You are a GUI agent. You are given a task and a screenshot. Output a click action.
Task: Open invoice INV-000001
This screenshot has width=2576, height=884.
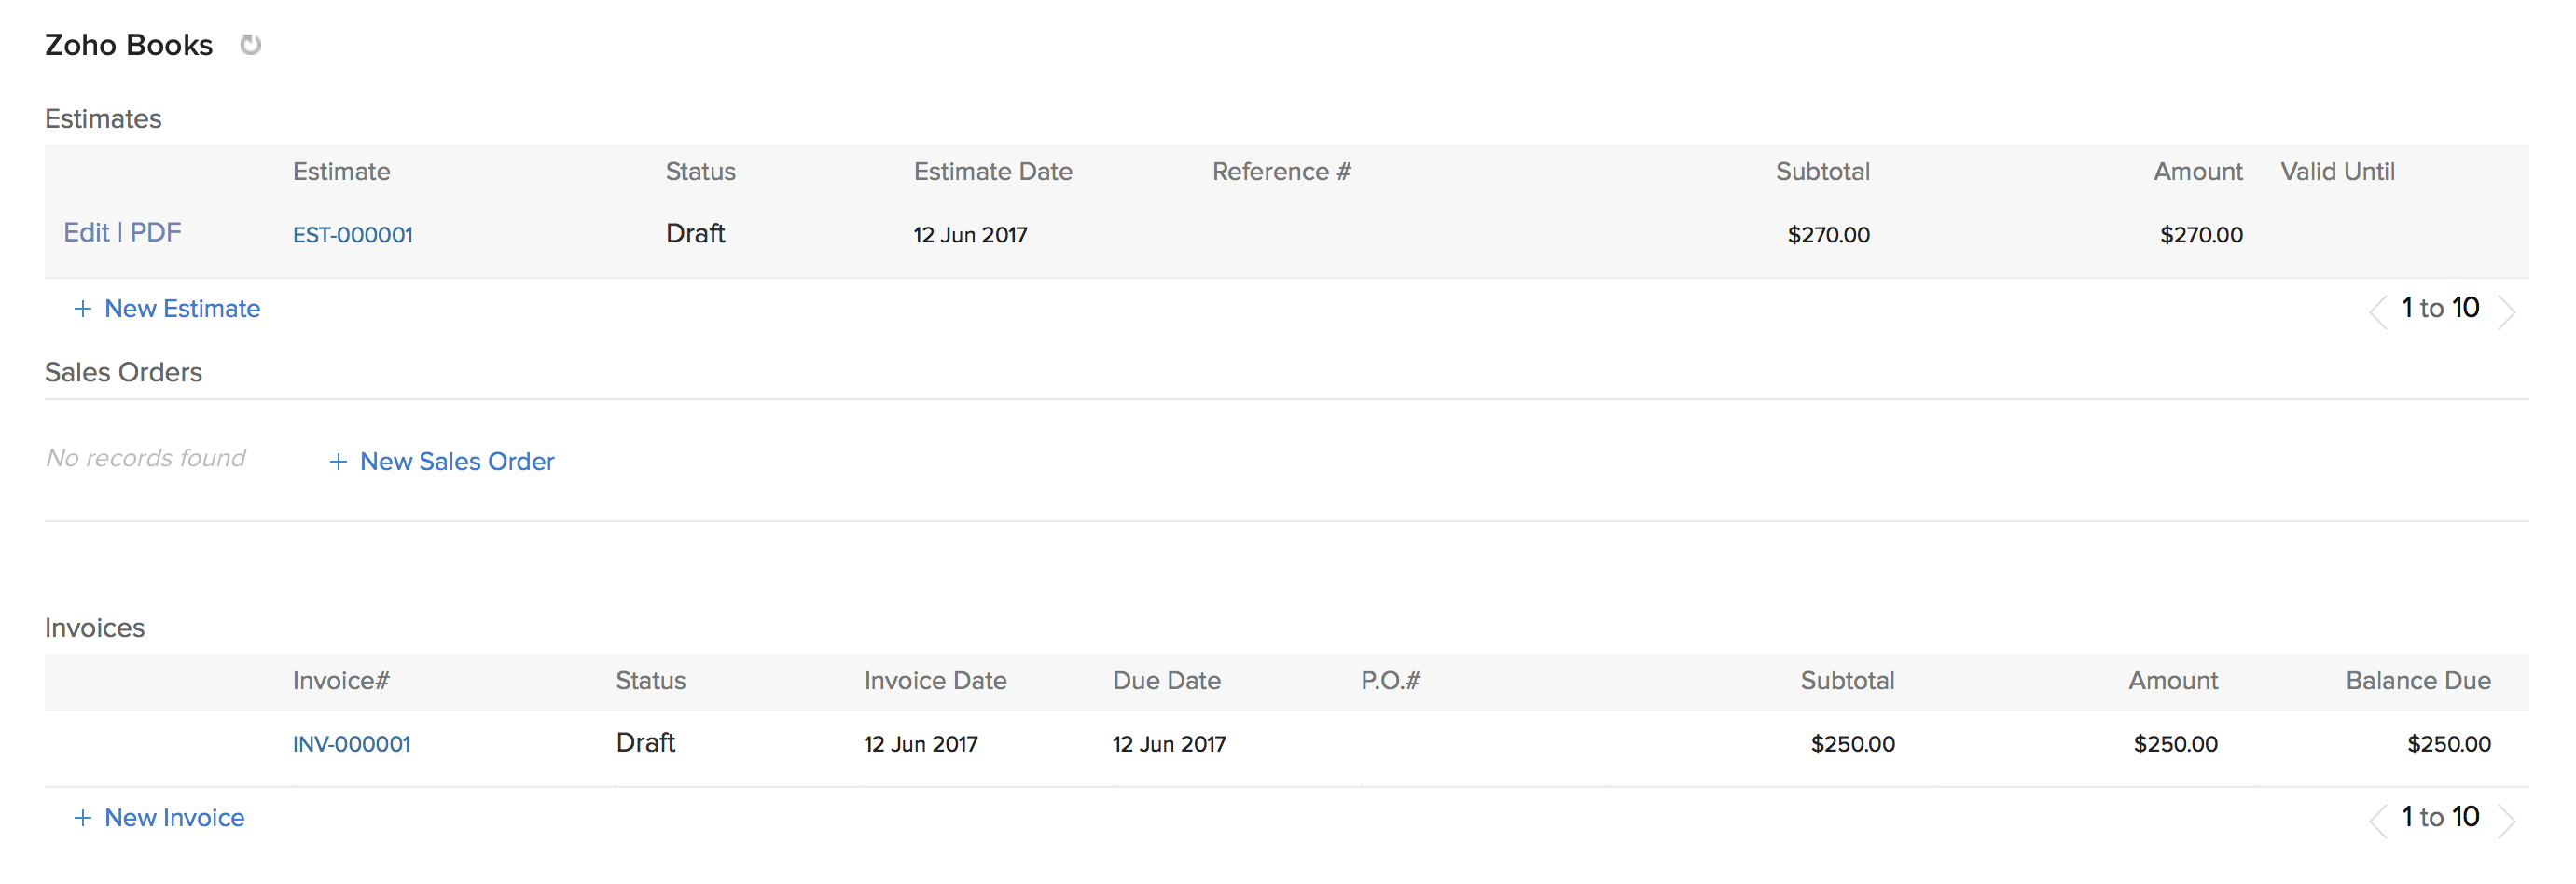351,744
